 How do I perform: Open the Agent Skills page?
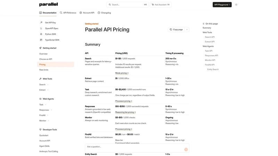pyautogui.click(x=44, y=146)
